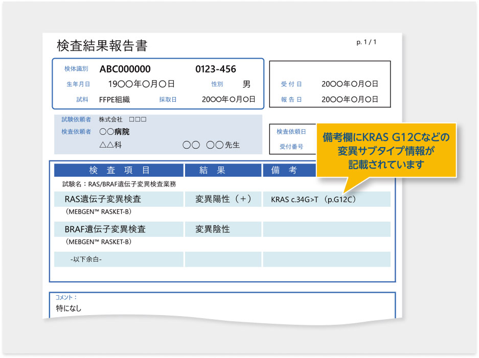The height and width of the screenshot is (358, 479).
Task: Click the p. 1 / 1 page indicator
Action: click(366, 42)
